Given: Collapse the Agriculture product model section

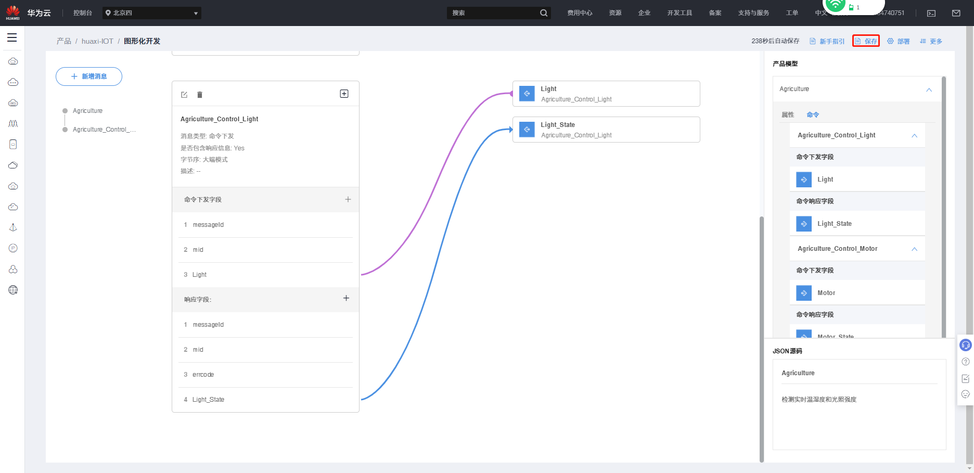Looking at the screenshot, I should (x=929, y=90).
